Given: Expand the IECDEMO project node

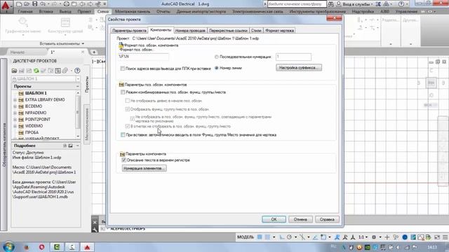Looking at the screenshot, I should (x=15, y=106).
